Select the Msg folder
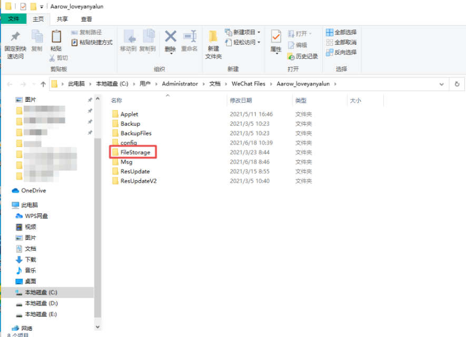The width and height of the screenshot is (466, 337). tap(126, 162)
